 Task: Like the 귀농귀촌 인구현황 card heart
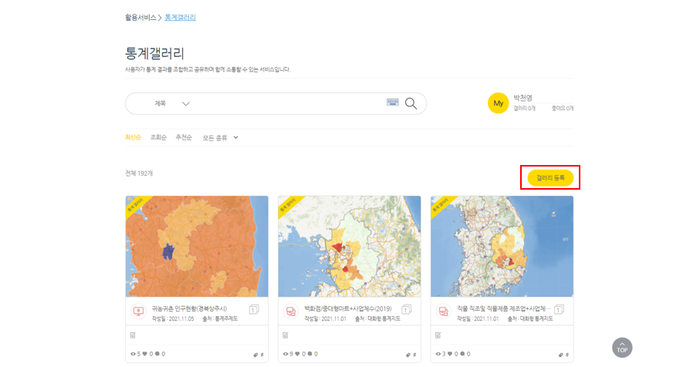145,354
